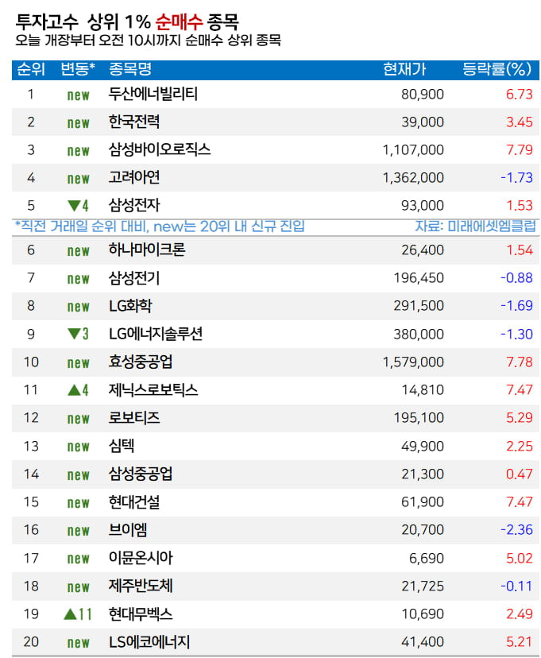Select the 순위 column header
The height and width of the screenshot is (658, 541).
(x=30, y=69)
